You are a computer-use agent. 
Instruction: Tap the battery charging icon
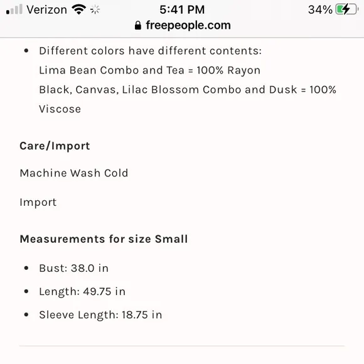347,9
